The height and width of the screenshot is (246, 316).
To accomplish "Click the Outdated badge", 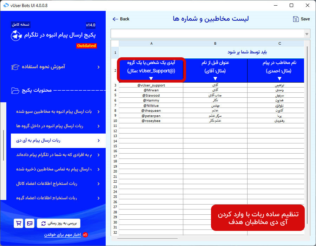I will tap(86, 46).
